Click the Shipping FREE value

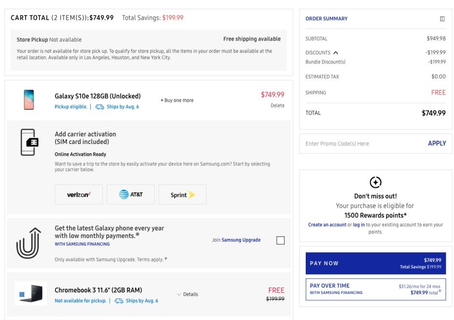439,92
